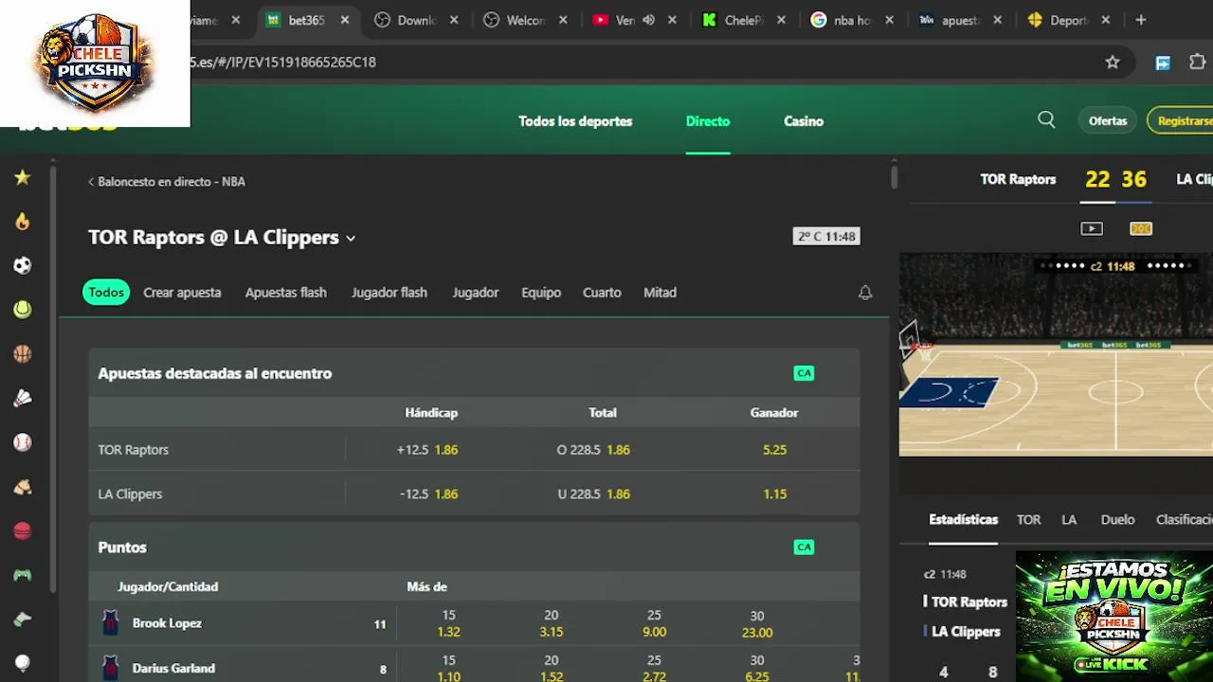Go back to Baloncesto en directo - NBA
The height and width of the screenshot is (682, 1213).
click(x=167, y=182)
